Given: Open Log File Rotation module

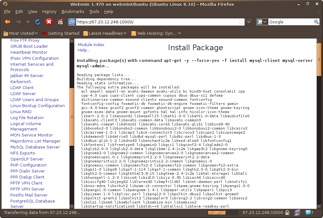Looking at the screenshot, I should [x=27, y=118].
